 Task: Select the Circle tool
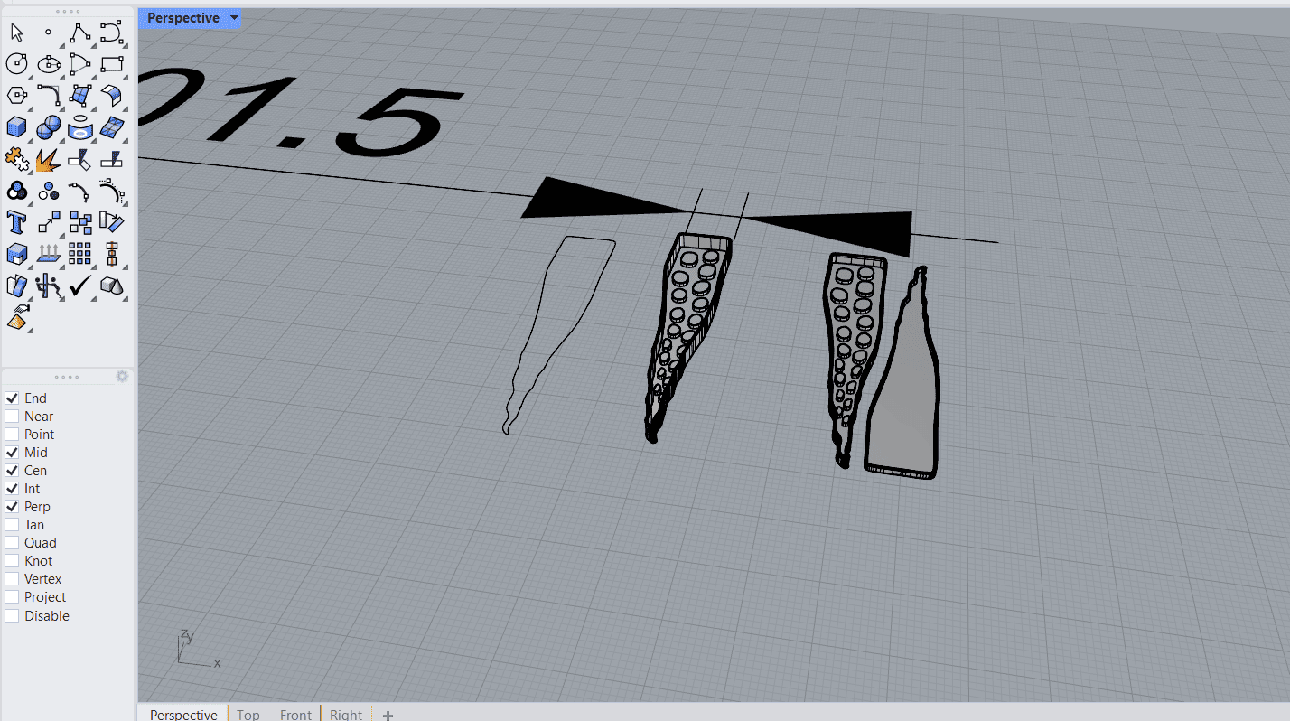click(x=16, y=63)
